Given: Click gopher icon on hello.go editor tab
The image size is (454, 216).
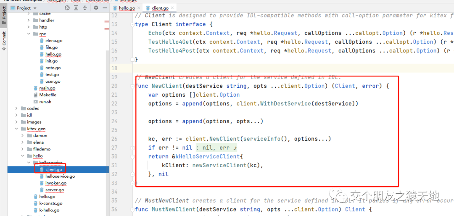Looking at the screenshot, I should point(115,8).
